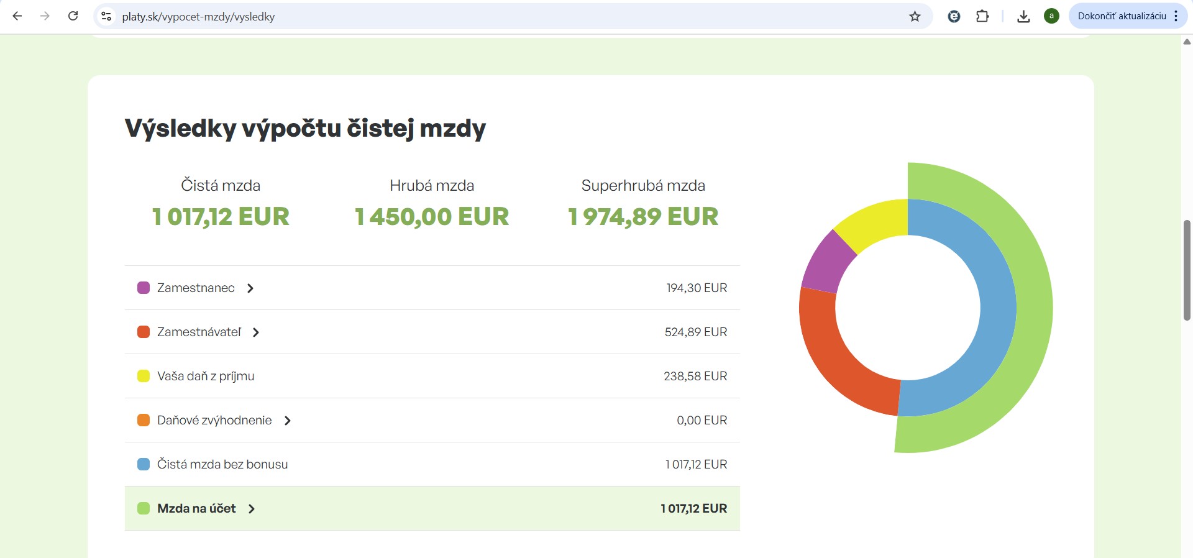This screenshot has height=558, width=1193.
Task: Open the browser extensions puzzle icon
Action: 982,16
